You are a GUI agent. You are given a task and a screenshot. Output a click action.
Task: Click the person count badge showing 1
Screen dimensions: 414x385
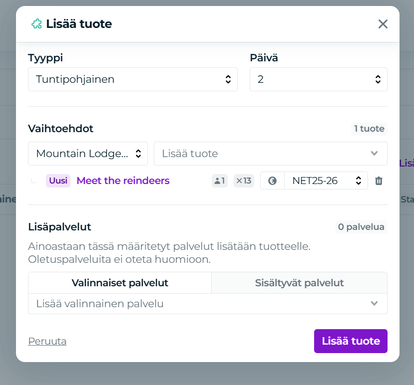click(x=219, y=181)
